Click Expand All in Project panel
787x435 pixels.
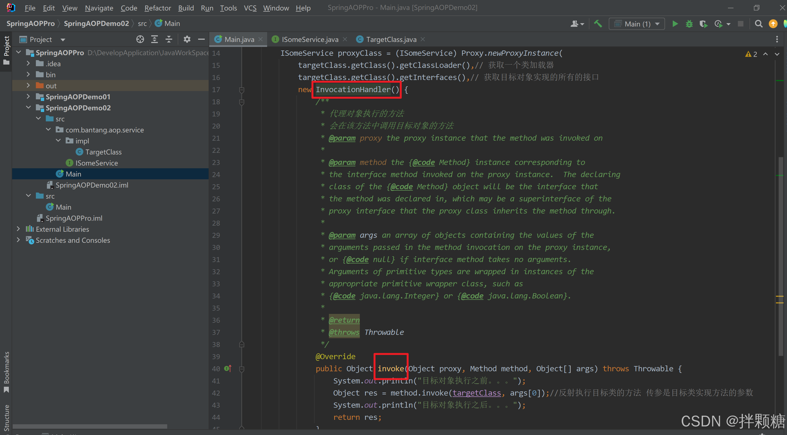click(155, 39)
